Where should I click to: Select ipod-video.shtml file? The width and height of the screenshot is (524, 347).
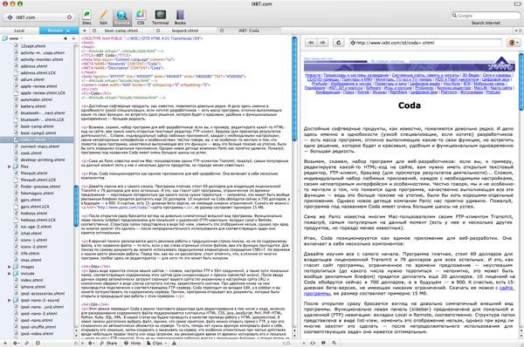pyautogui.click(x=37, y=333)
